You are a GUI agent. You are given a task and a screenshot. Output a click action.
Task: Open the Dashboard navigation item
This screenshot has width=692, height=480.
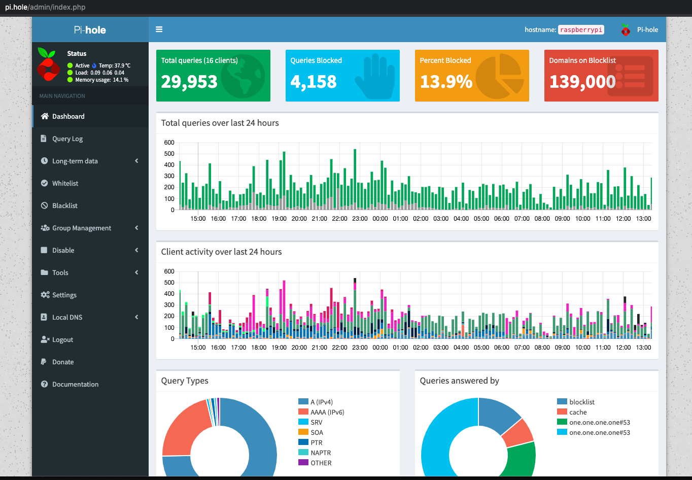click(x=90, y=116)
